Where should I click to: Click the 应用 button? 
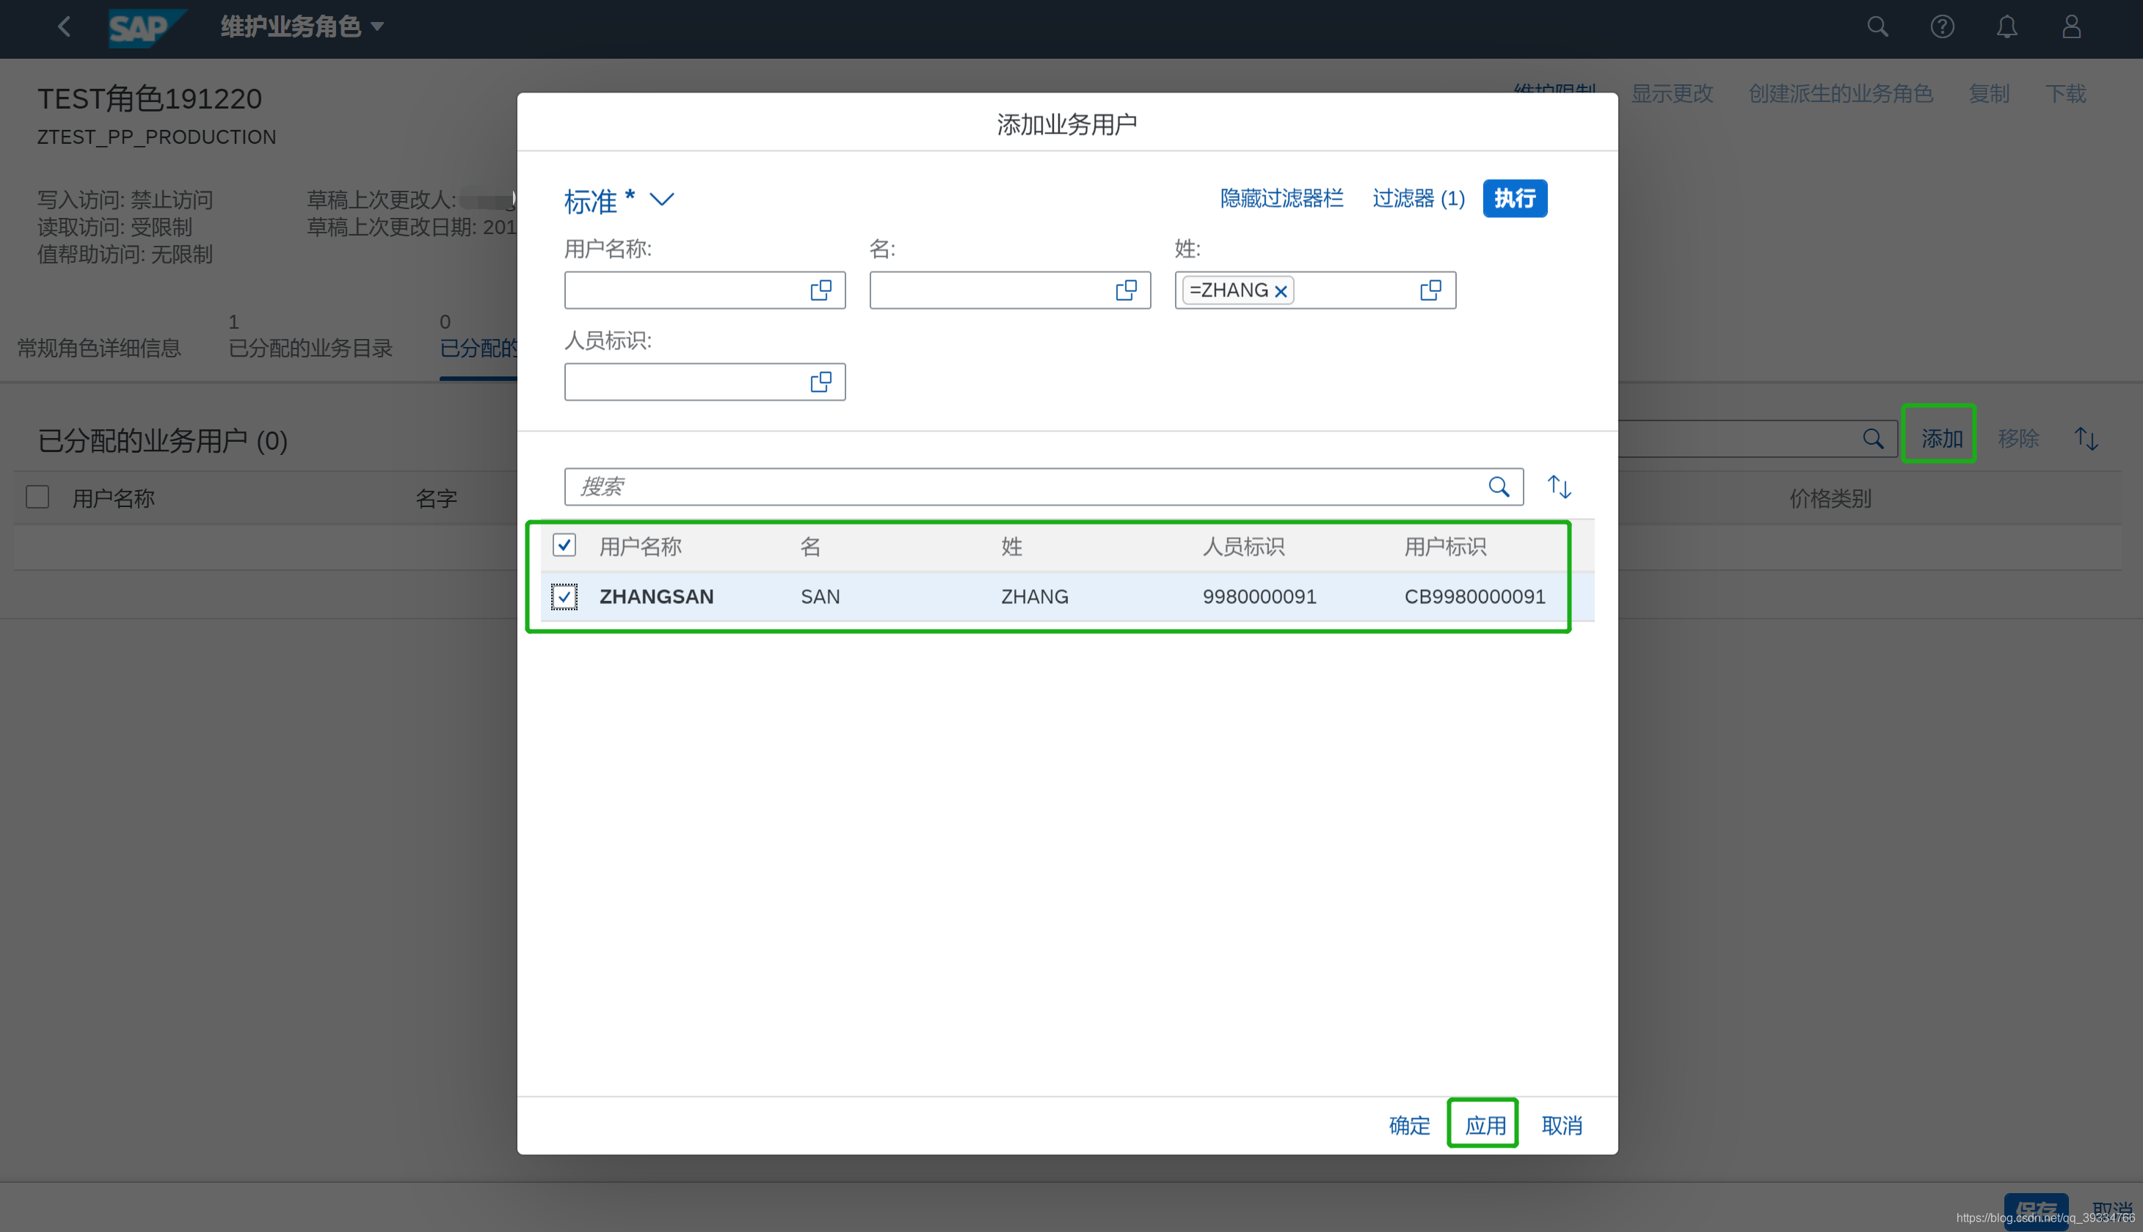[1485, 1126]
